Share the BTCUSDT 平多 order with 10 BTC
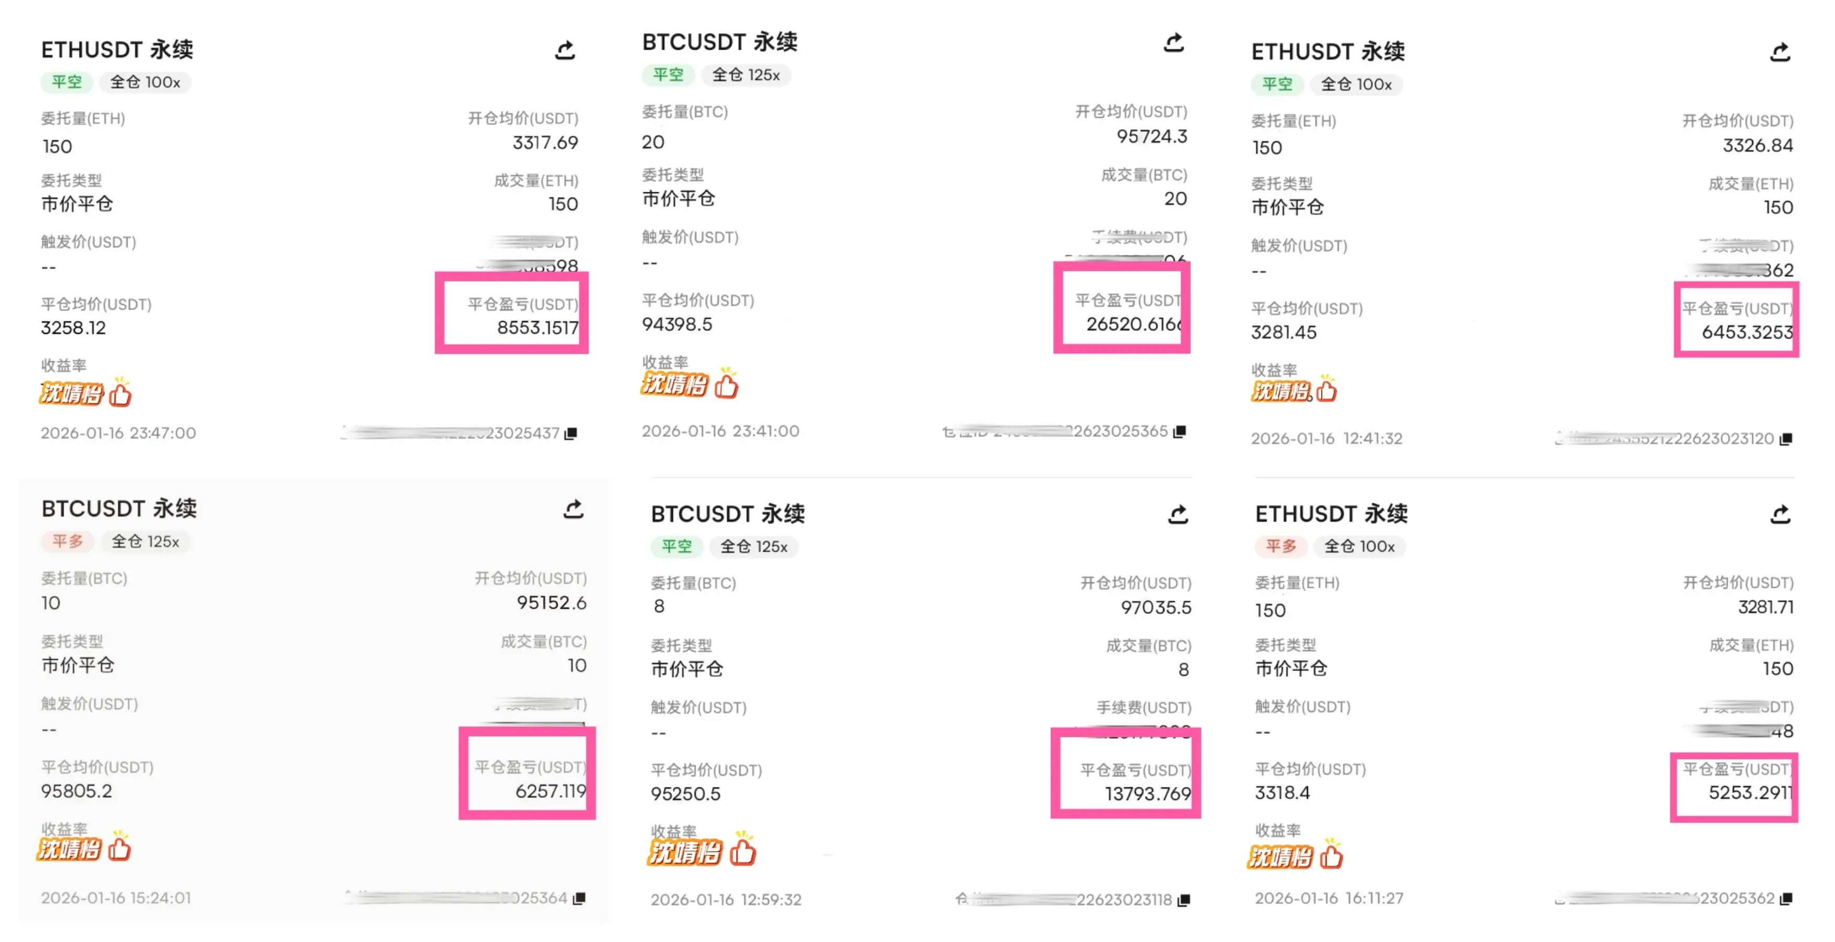 pos(574,509)
